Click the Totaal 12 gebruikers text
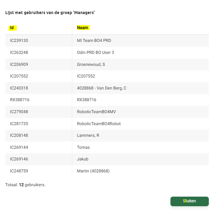The width and height of the screenshot is (216, 214). tap(25, 185)
